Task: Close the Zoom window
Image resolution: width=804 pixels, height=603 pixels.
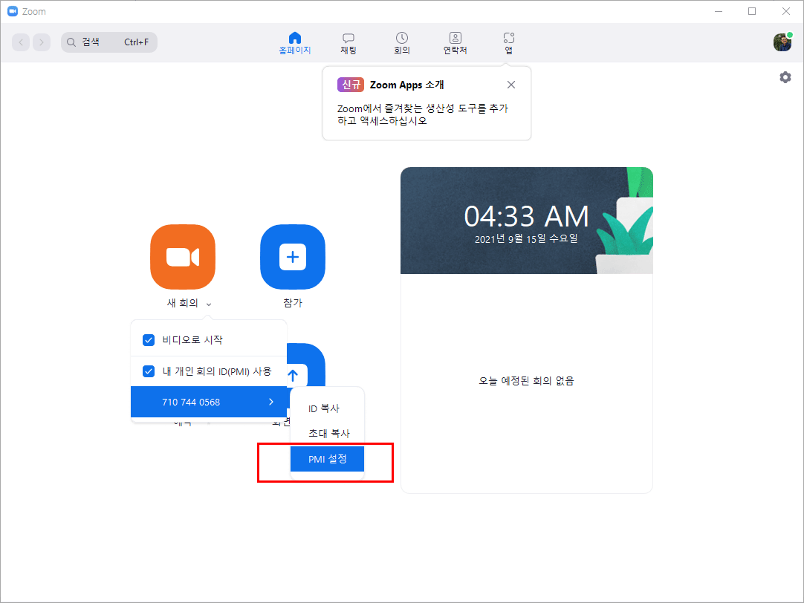Action: 785,11
